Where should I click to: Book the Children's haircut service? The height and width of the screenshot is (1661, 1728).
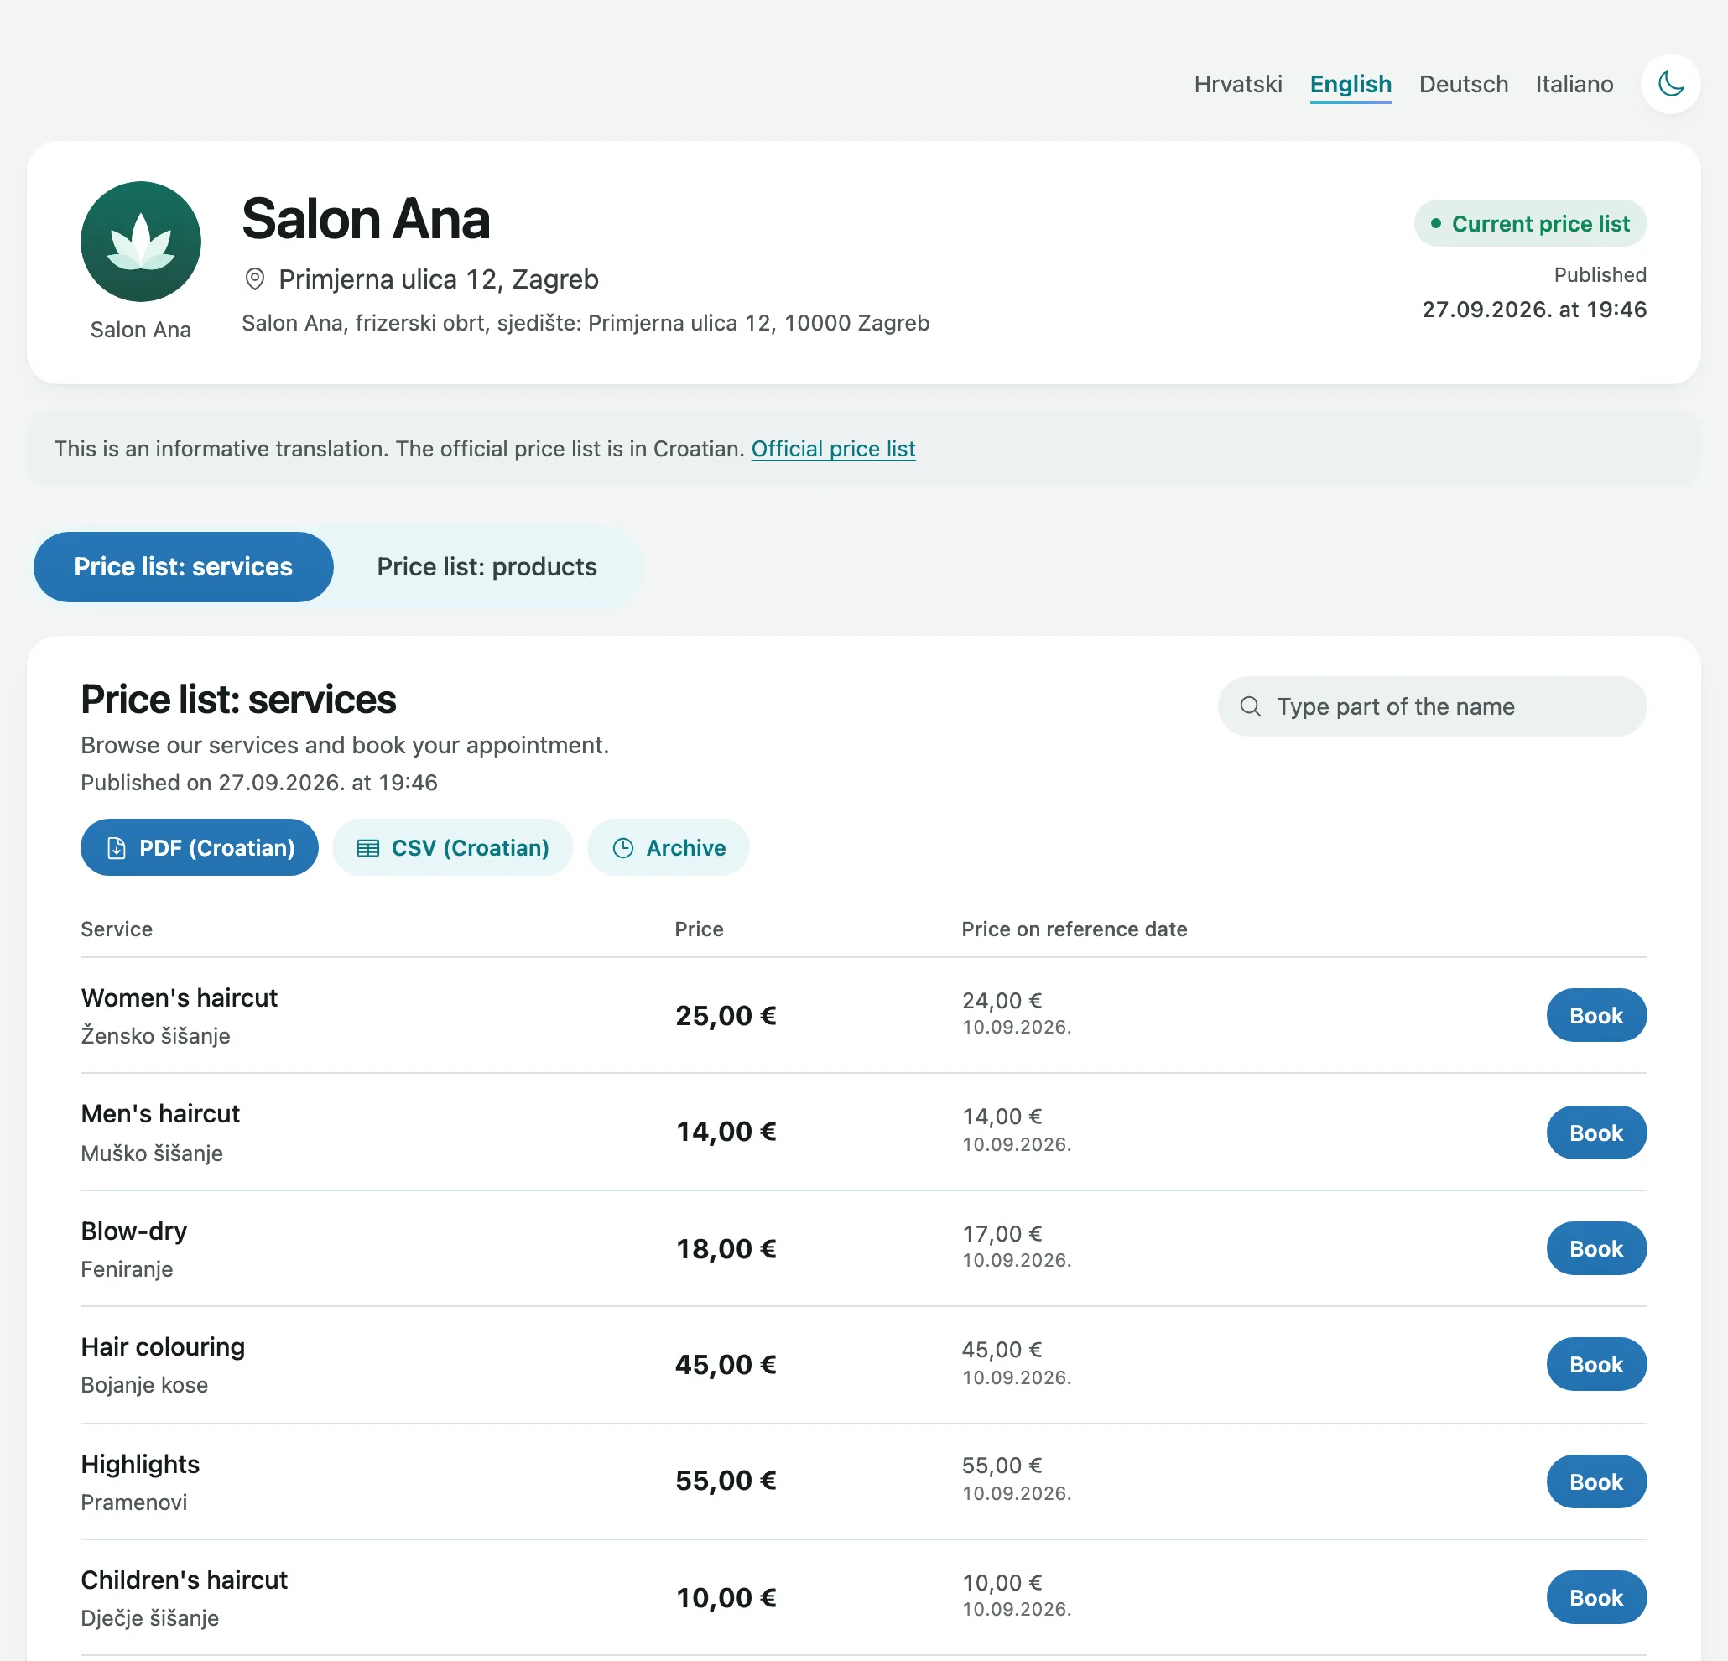point(1595,1596)
